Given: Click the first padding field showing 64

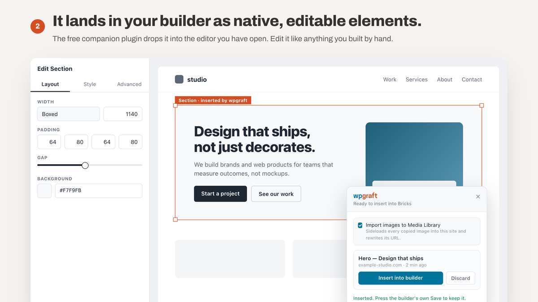Looking at the screenshot, I should (49, 142).
